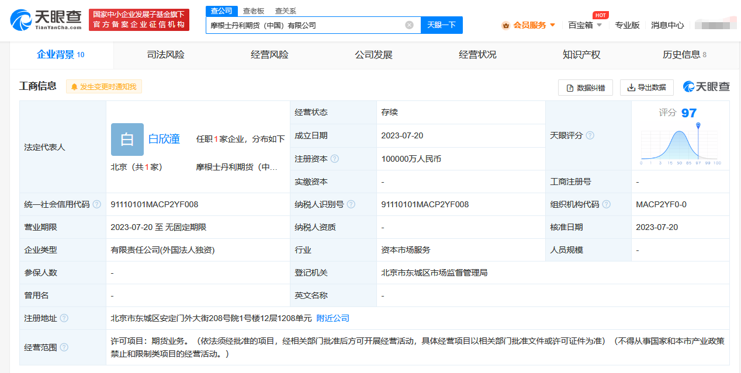Screen dimensions: 741x373
Task: Open the 百宝箱 dropdown
Action: coord(585,25)
